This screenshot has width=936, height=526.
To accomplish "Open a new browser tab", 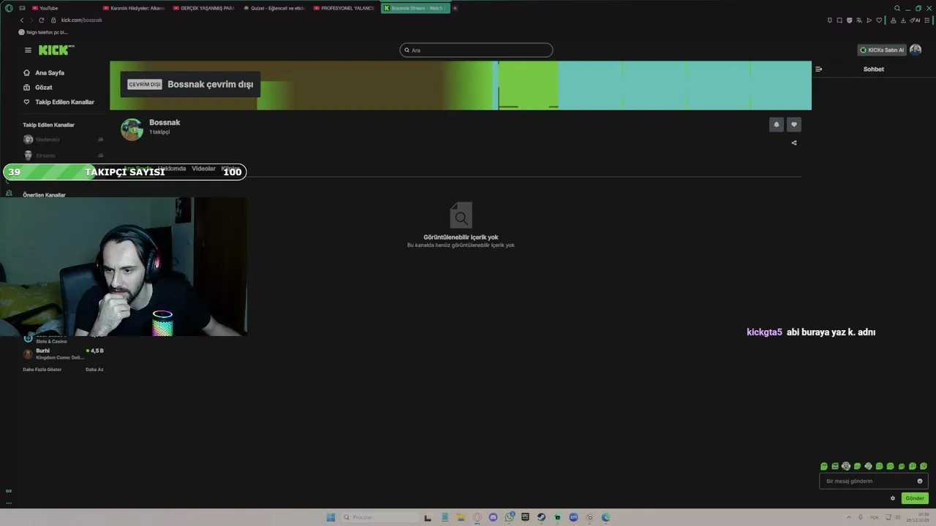I will [x=455, y=8].
